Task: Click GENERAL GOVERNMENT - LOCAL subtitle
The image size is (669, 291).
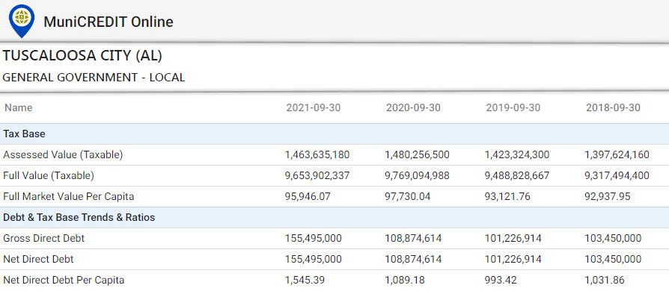Action: coord(94,78)
